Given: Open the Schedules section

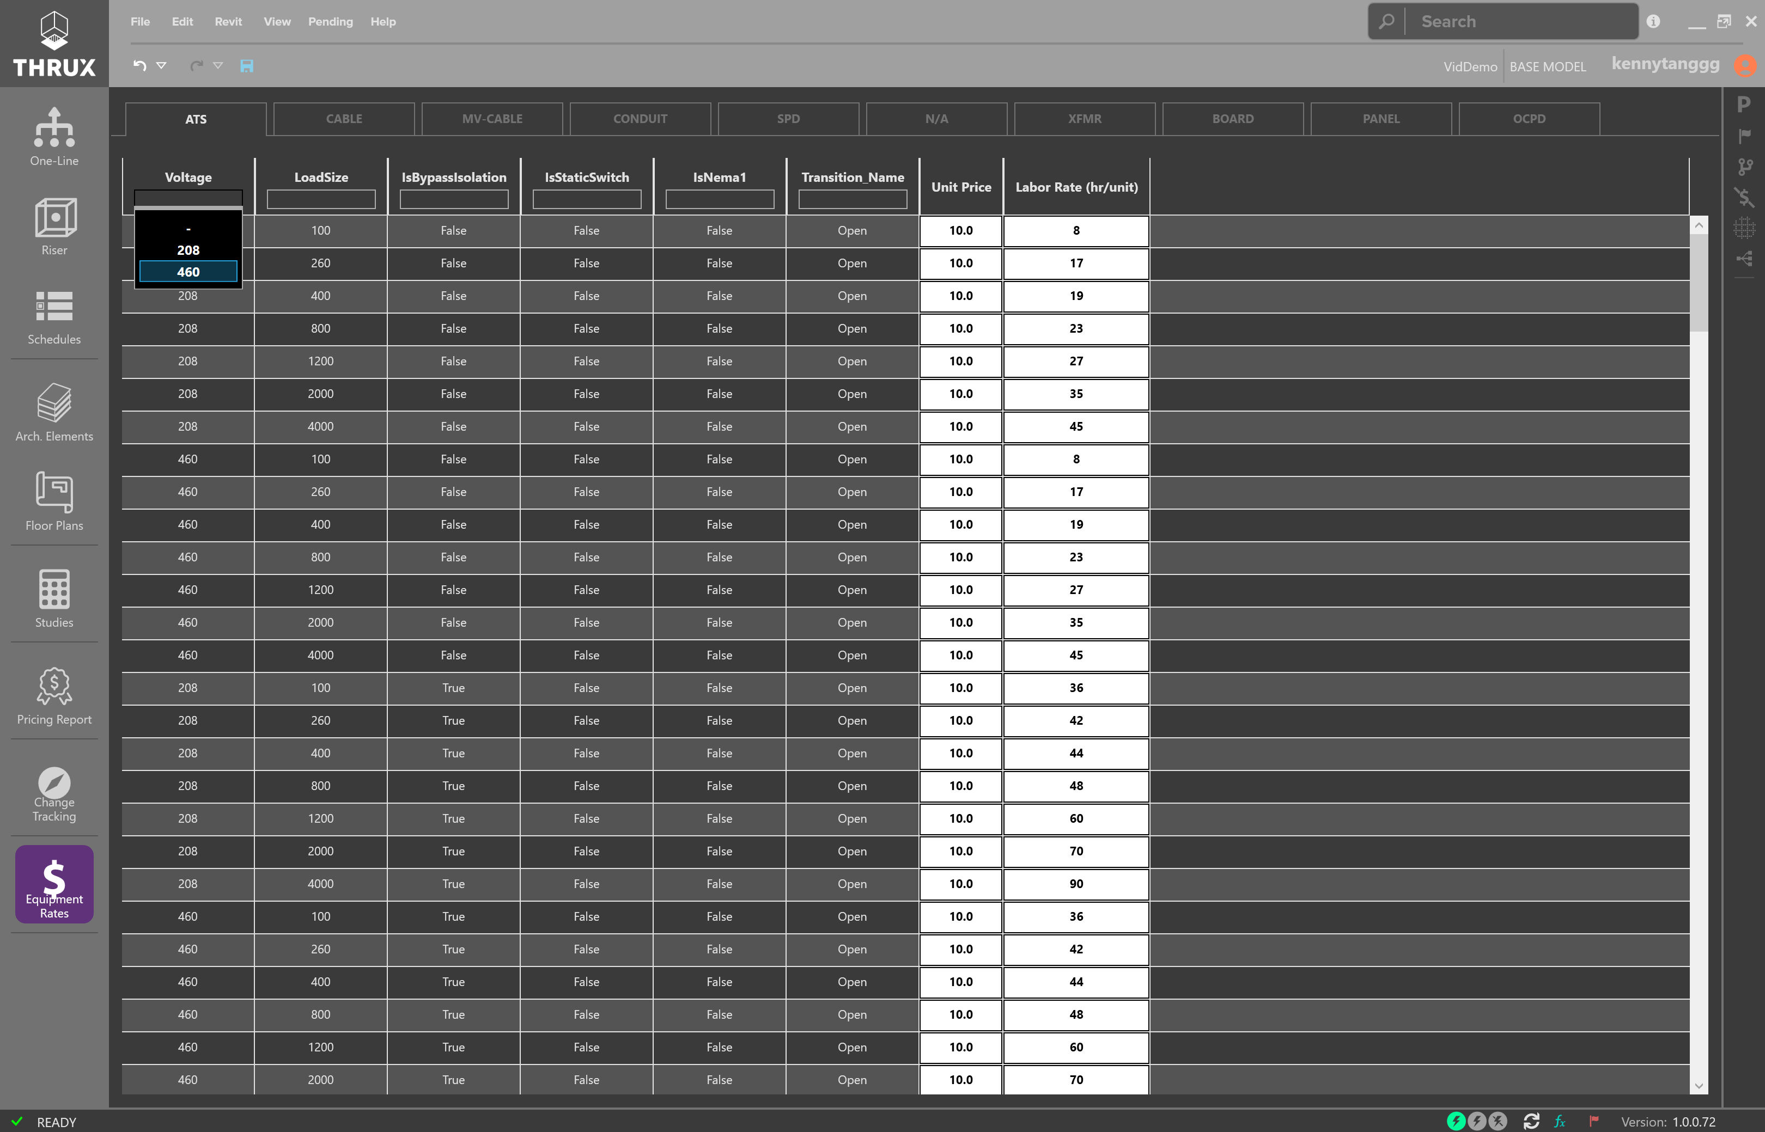Looking at the screenshot, I should click(x=54, y=317).
